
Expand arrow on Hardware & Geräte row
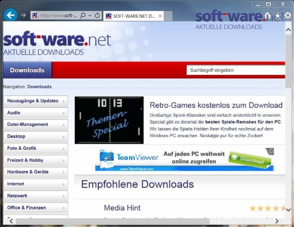coord(64,173)
